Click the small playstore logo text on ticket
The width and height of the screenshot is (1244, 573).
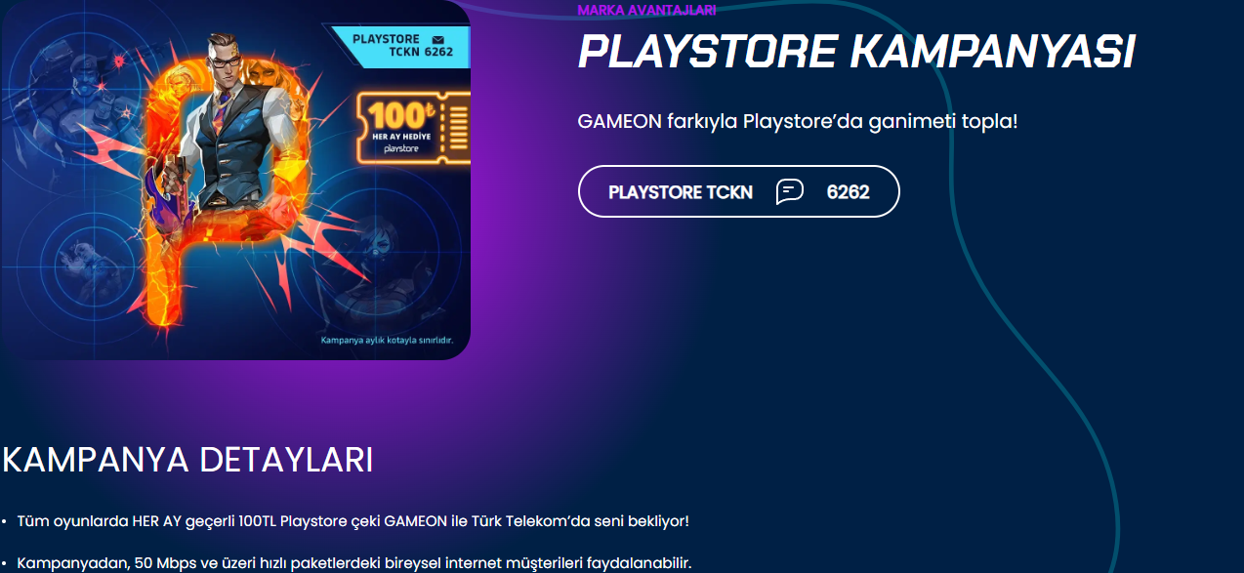(x=401, y=149)
